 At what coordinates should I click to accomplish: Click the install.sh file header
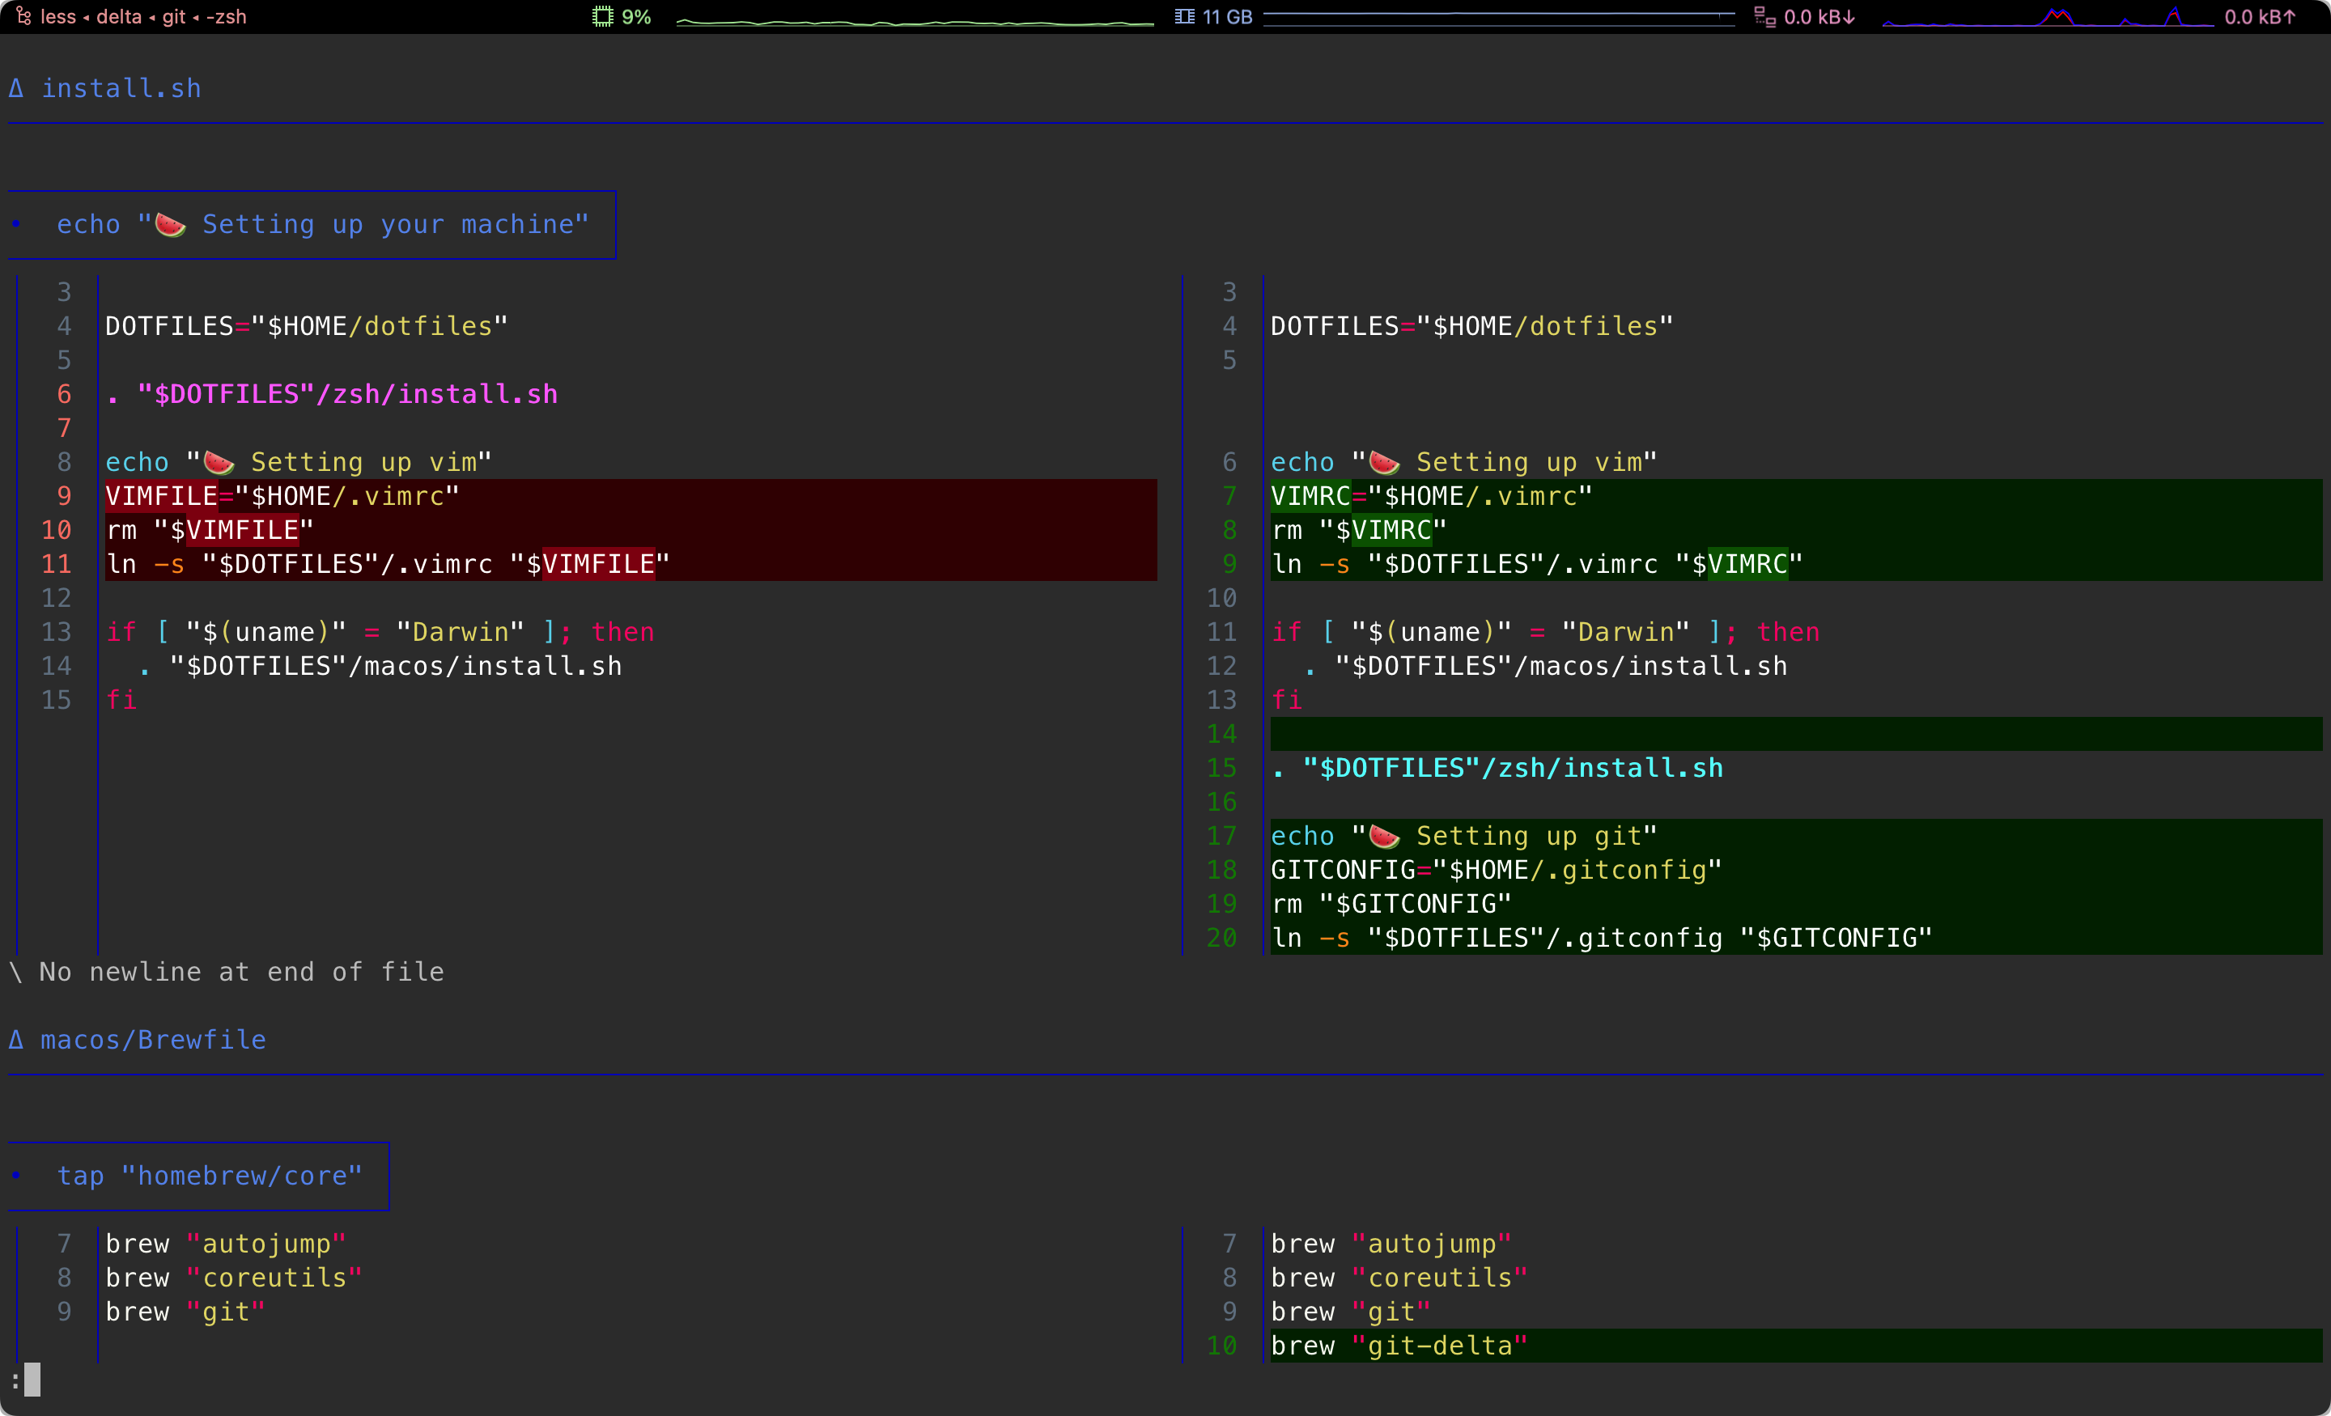click(121, 89)
